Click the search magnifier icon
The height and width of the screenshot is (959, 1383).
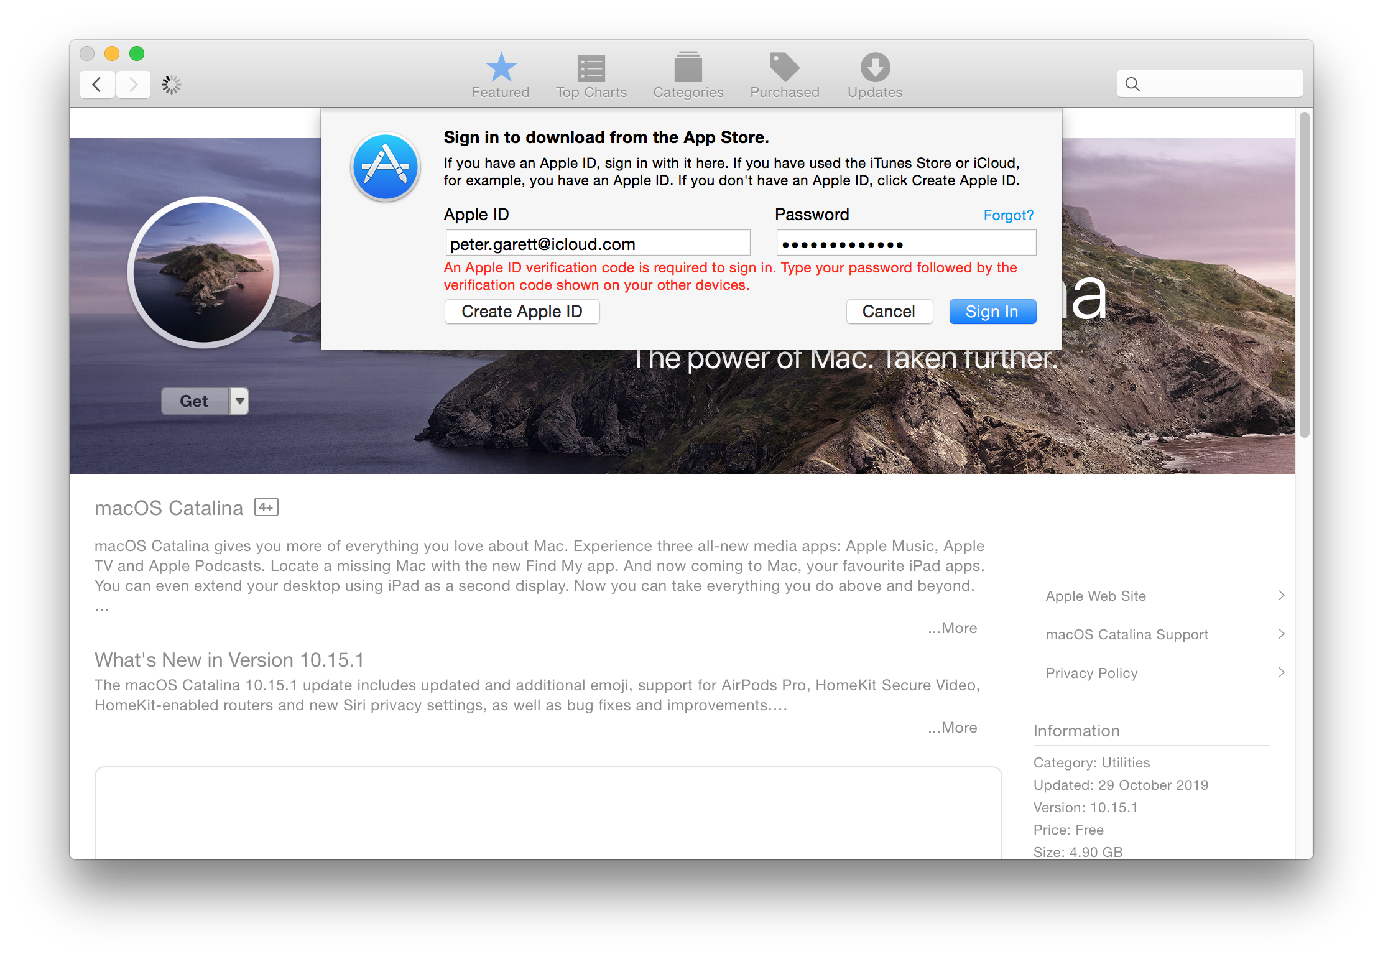[1133, 83]
